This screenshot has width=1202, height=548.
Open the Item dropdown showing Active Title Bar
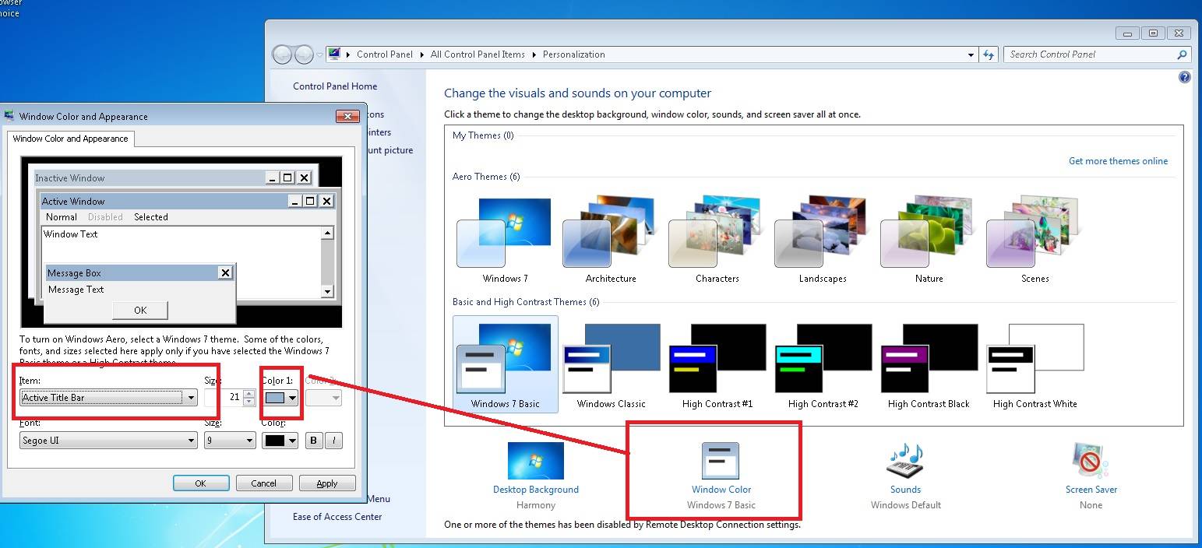(x=108, y=397)
